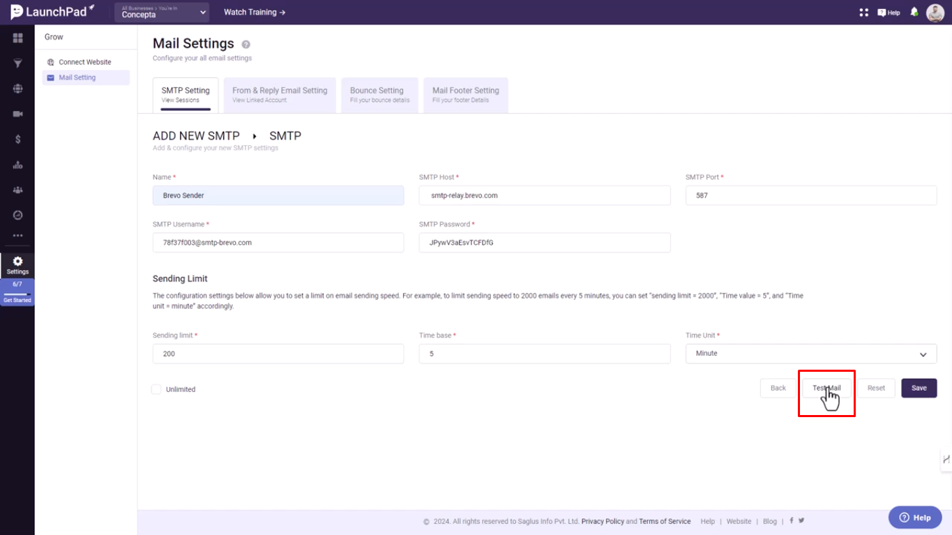Click the Name field with Brevo Sender
Viewport: 952px width, 535px height.
click(278, 195)
